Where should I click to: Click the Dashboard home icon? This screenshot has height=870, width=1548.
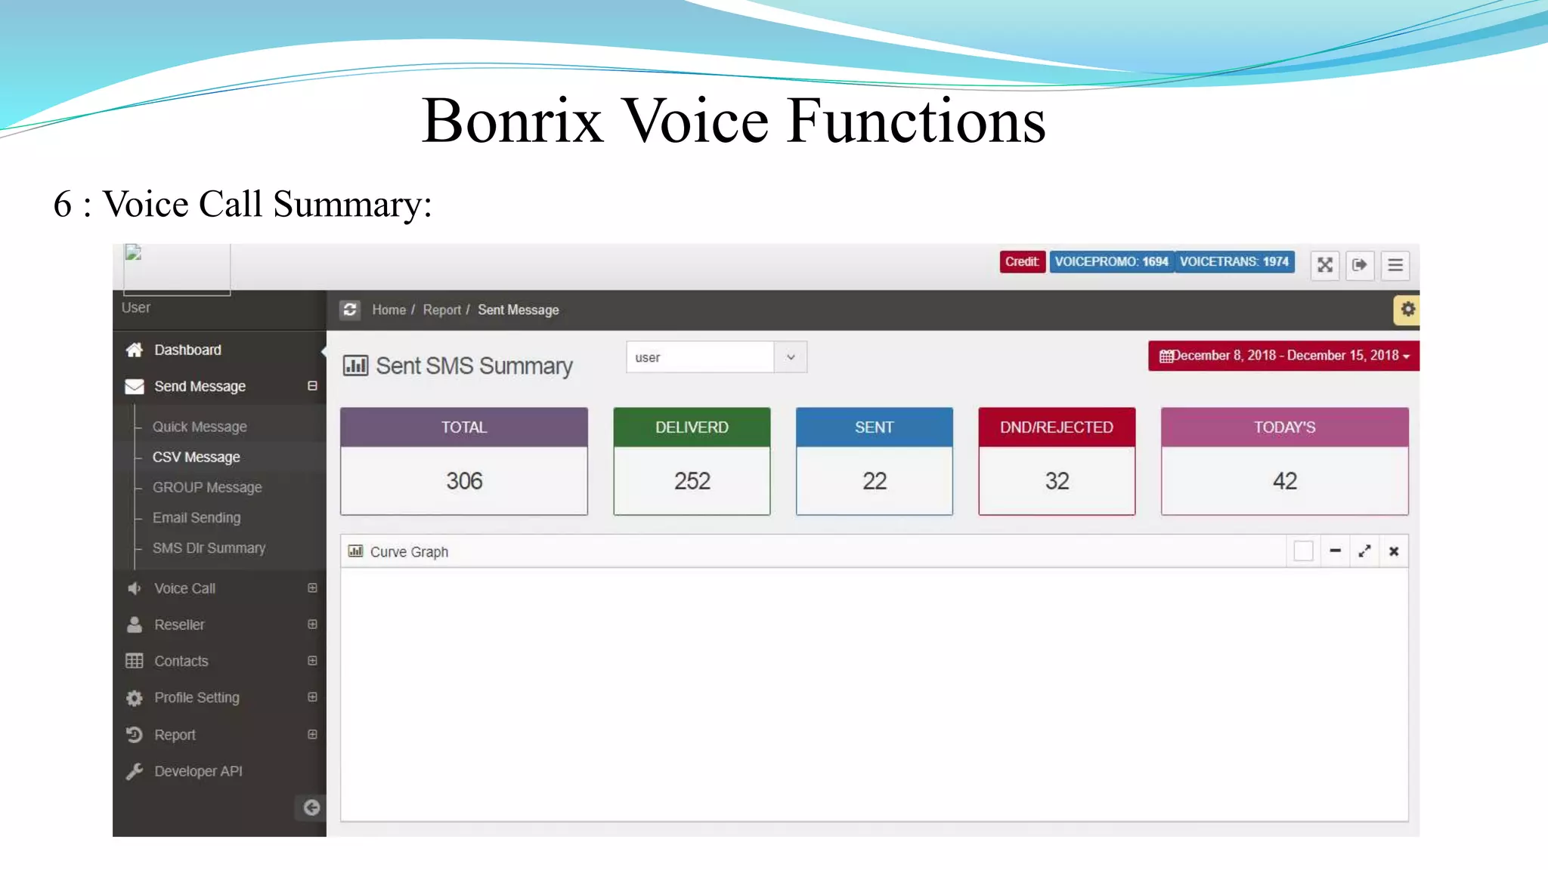click(x=135, y=350)
